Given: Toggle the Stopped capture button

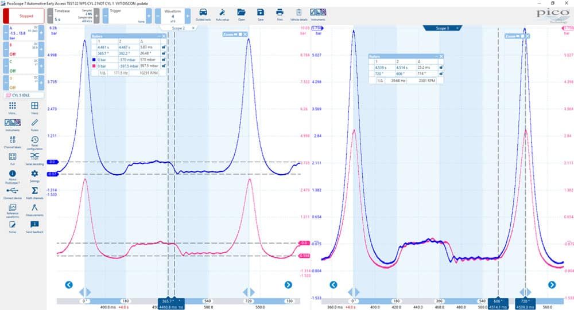Looking at the screenshot, I should 24,16.
